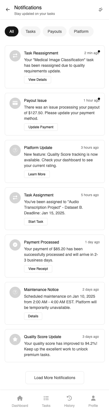Switch to the Platform filter
109x413 pixels.
point(81,31)
